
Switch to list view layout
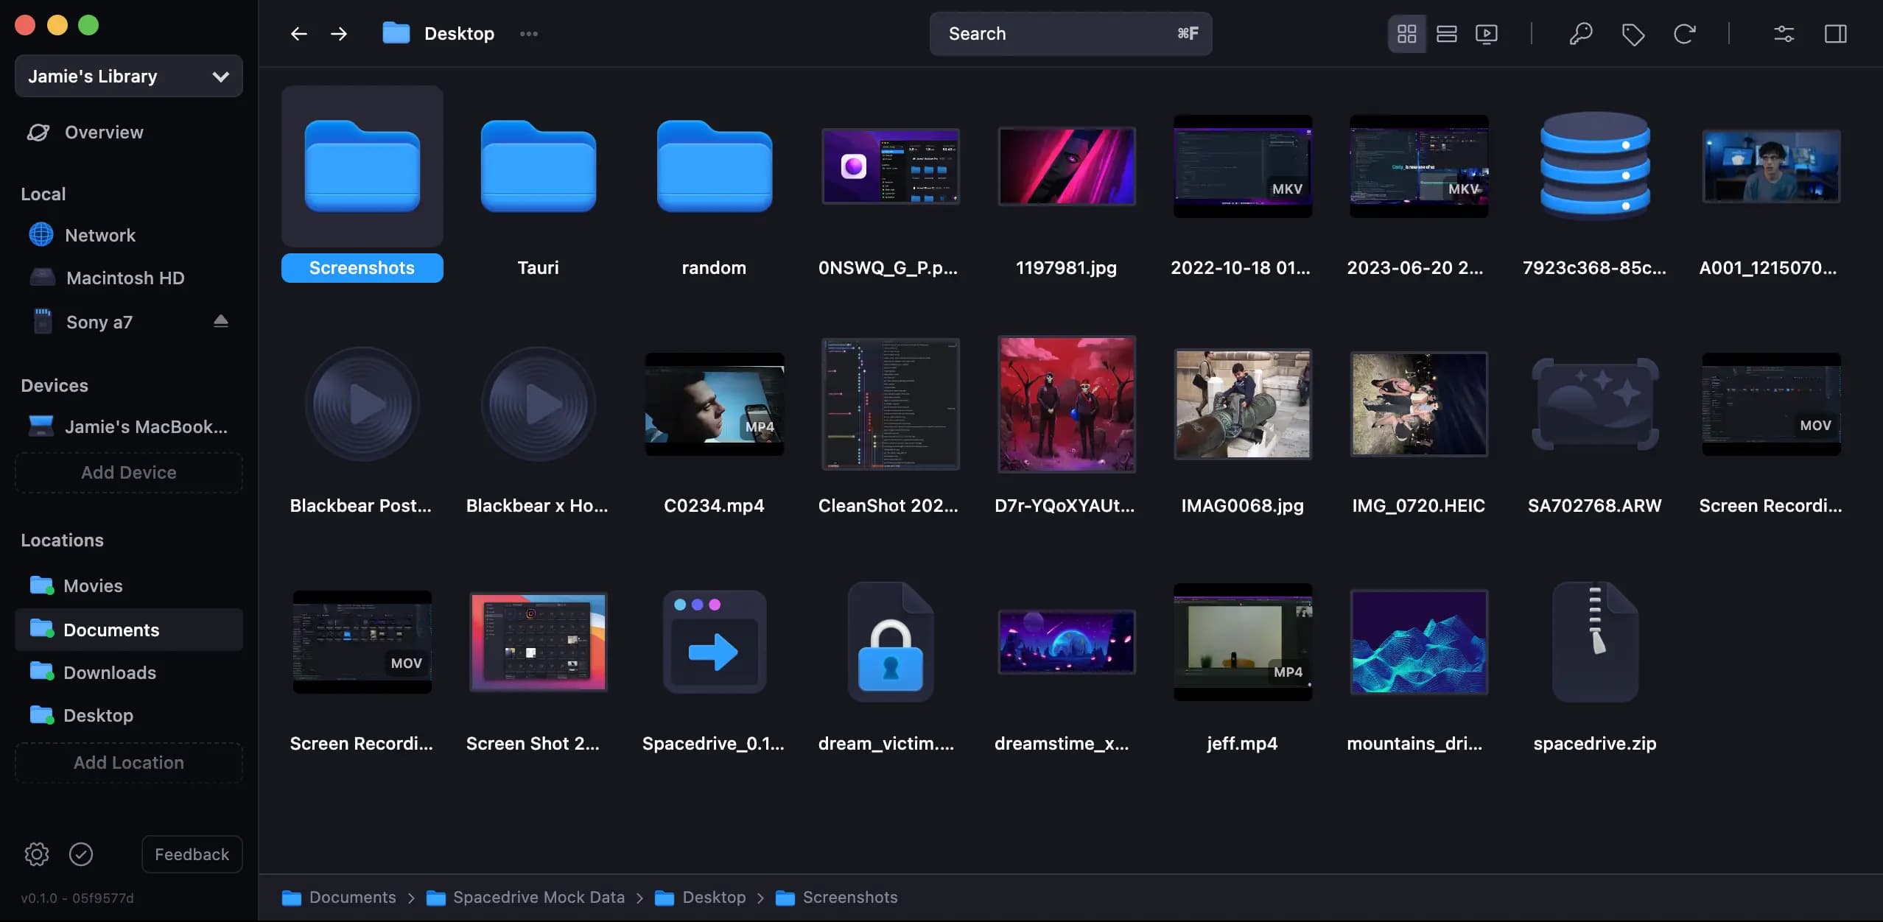[1446, 34]
